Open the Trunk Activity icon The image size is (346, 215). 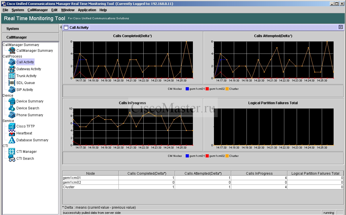pos(12,76)
